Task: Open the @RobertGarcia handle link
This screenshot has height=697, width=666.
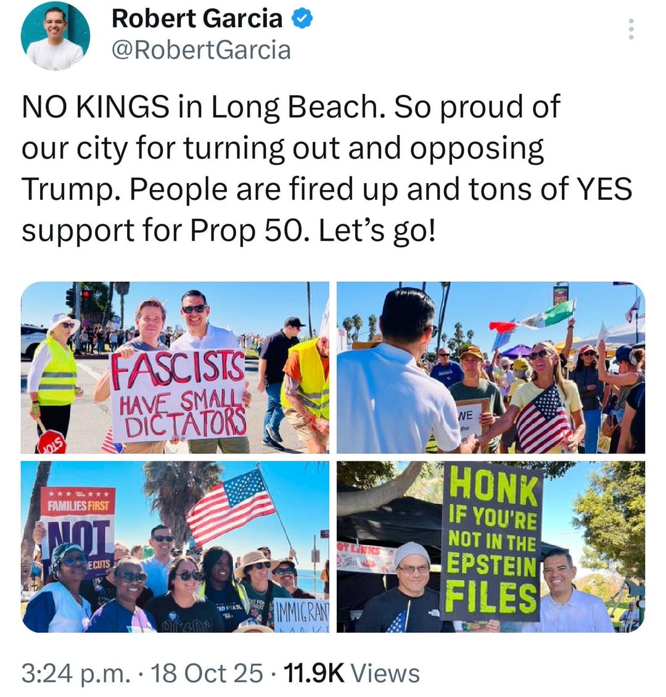Action: click(201, 50)
